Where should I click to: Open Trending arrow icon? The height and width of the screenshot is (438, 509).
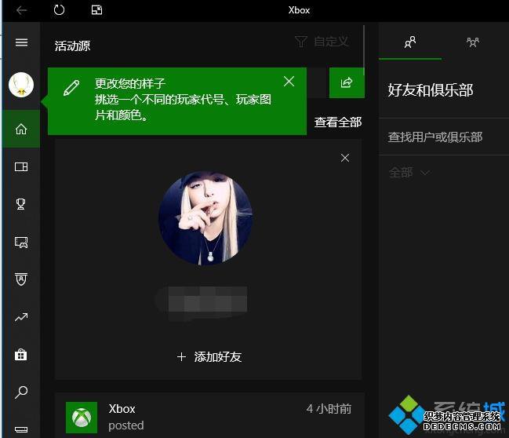point(21,317)
